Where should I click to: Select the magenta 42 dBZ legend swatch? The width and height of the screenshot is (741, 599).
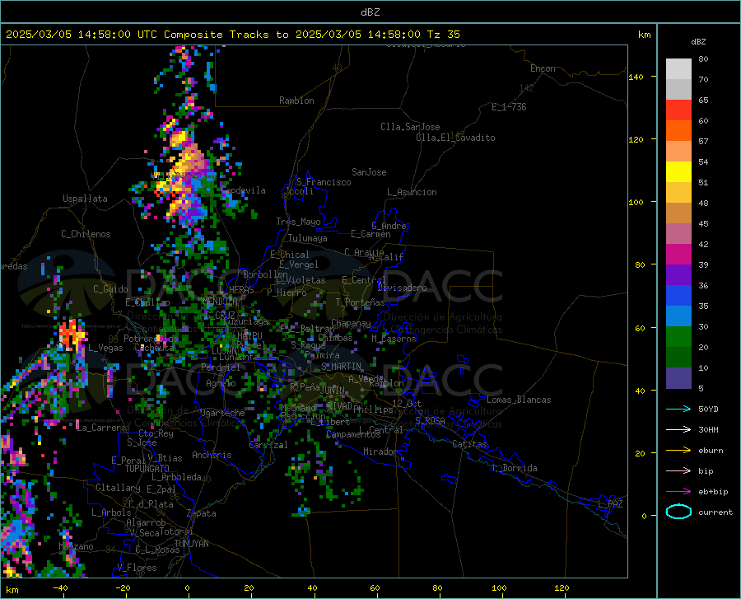point(678,254)
